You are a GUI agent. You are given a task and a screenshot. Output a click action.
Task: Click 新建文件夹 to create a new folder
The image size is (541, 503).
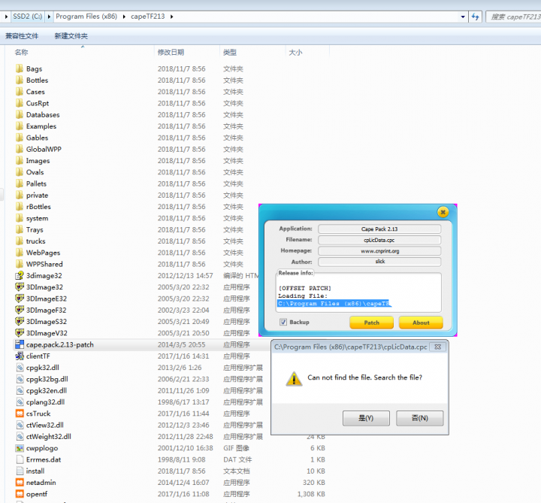71,36
